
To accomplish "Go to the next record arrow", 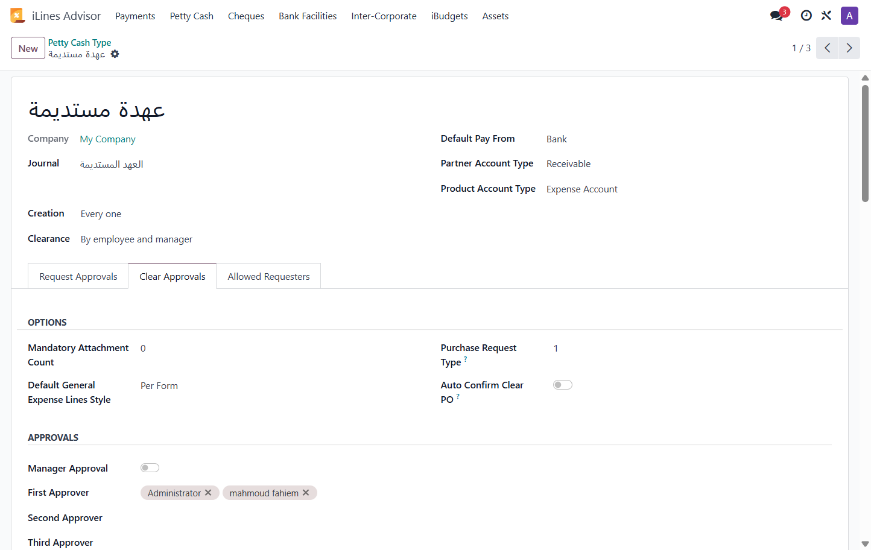I will click(x=849, y=48).
